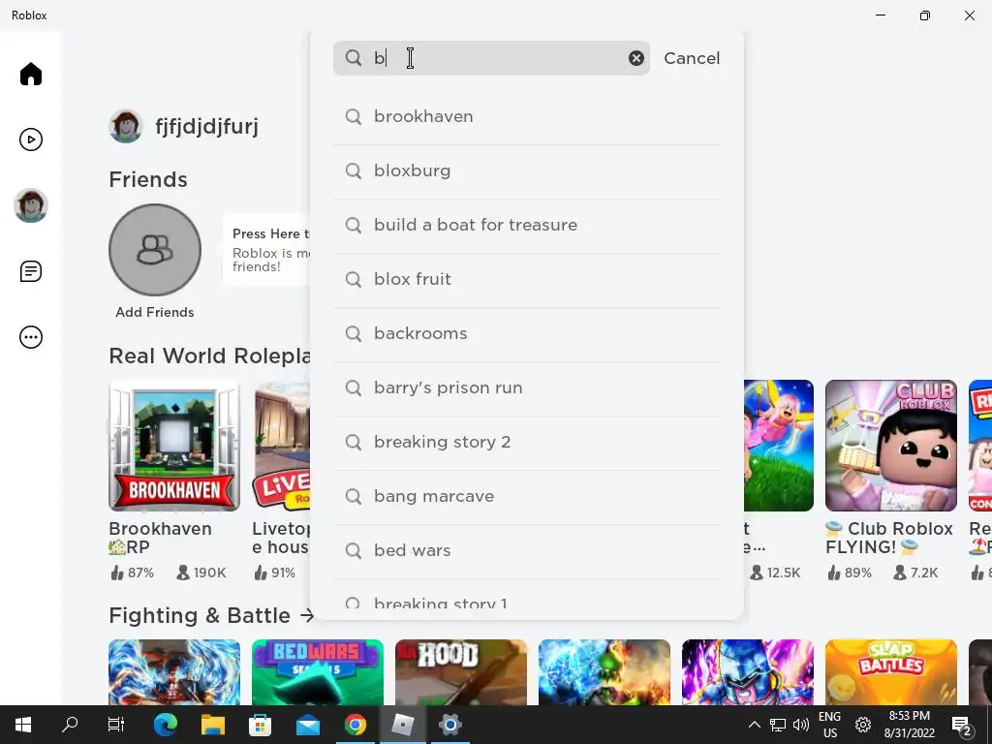
Task: Click into the search text field
Action: tap(491, 58)
